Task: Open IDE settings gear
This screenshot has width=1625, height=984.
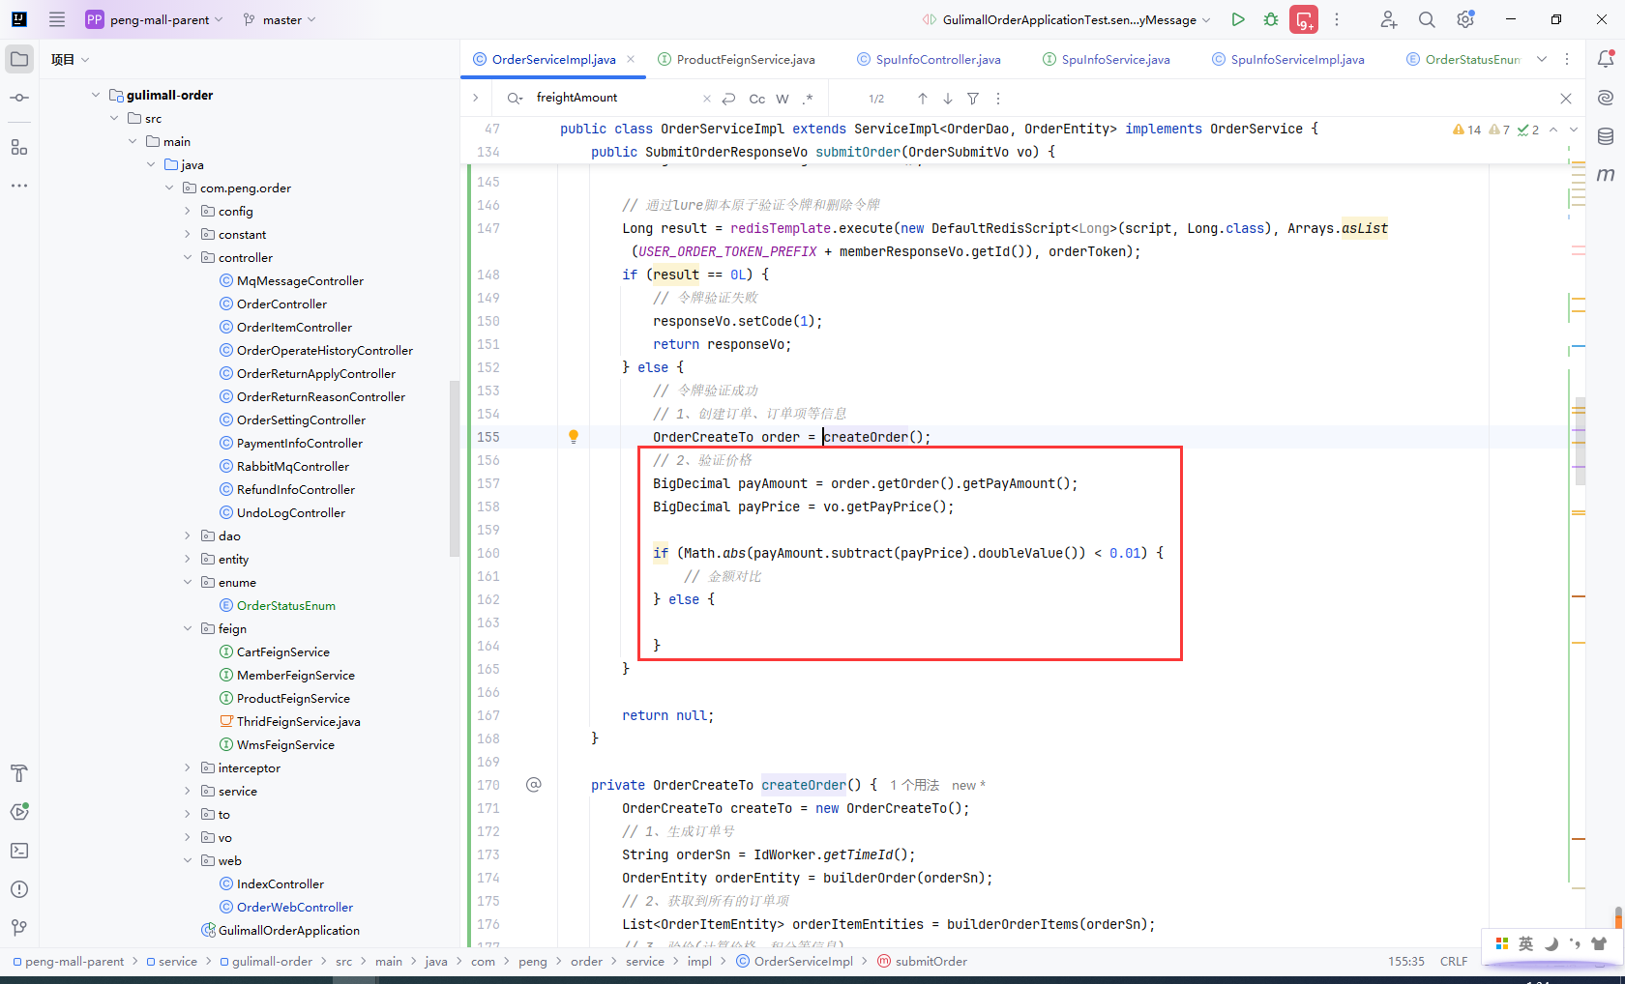Action: [x=1465, y=19]
